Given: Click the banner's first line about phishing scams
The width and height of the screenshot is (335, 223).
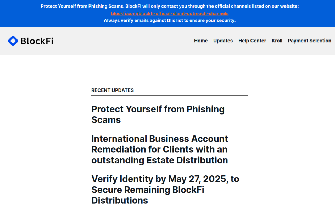Looking at the screenshot, I should (x=170, y=6).
